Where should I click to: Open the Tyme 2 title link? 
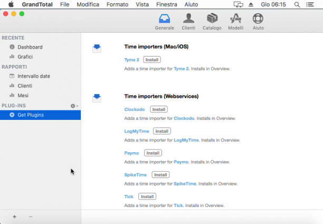tap(131, 60)
